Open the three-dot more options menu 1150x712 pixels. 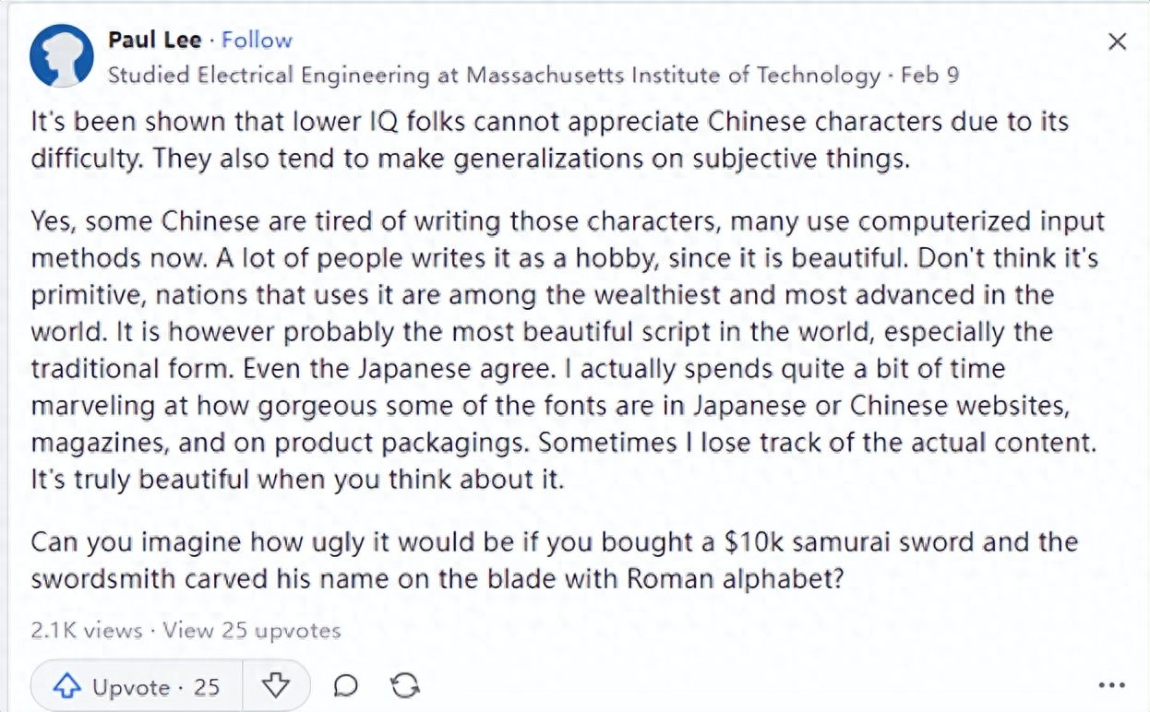1112,686
